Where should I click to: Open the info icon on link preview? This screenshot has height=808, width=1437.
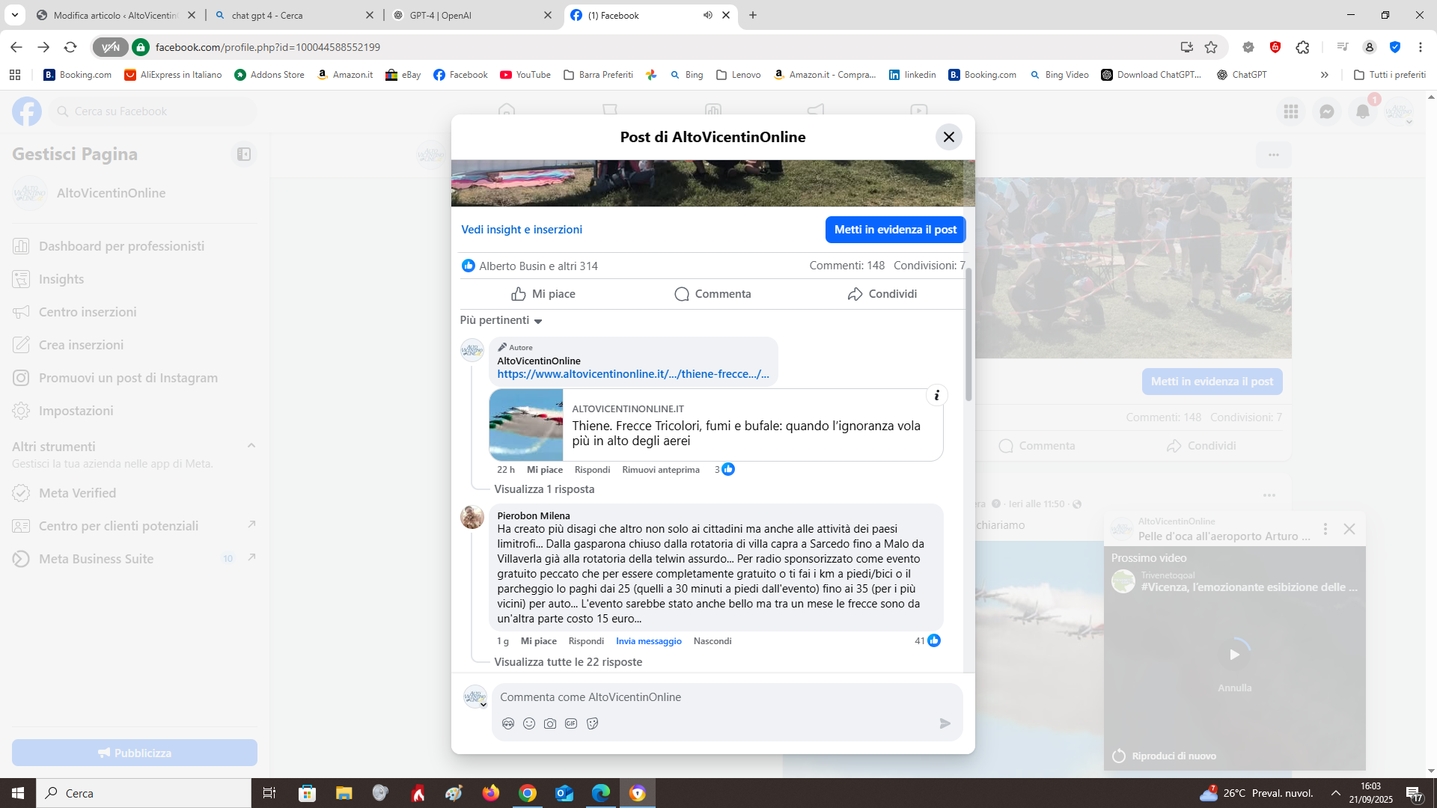pyautogui.click(x=936, y=396)
